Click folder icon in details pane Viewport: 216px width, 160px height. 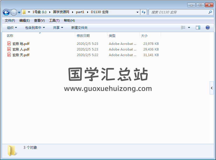tap(12, 151)
